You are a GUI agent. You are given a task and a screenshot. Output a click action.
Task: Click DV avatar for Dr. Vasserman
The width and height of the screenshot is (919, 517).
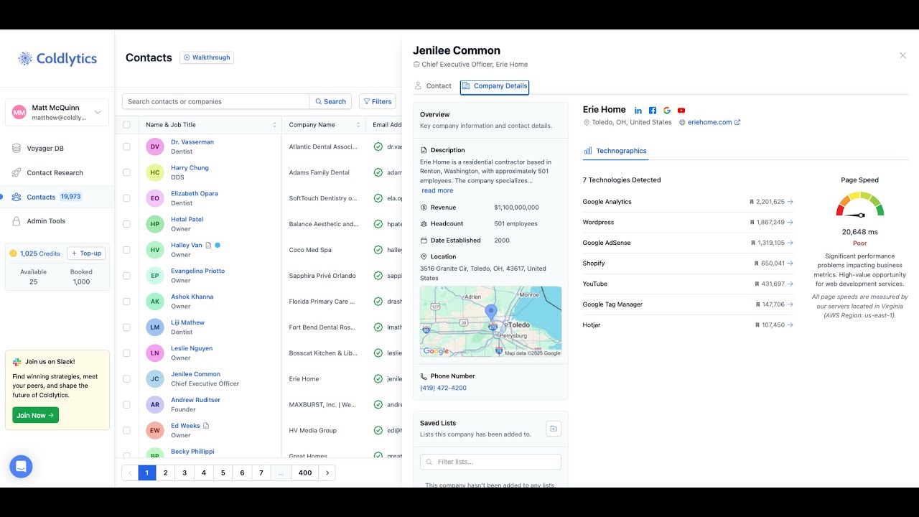[x=155, y=146]
